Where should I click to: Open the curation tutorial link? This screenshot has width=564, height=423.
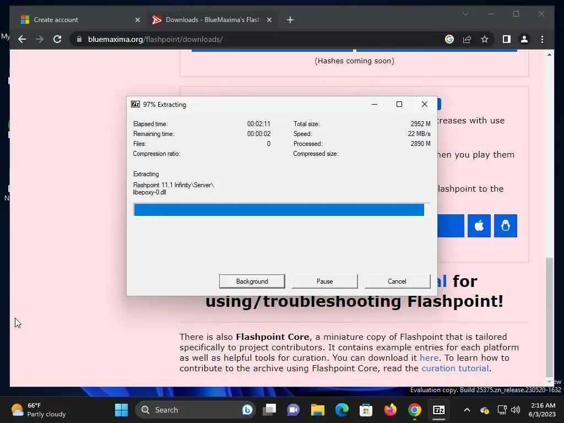tap(455, 368)
